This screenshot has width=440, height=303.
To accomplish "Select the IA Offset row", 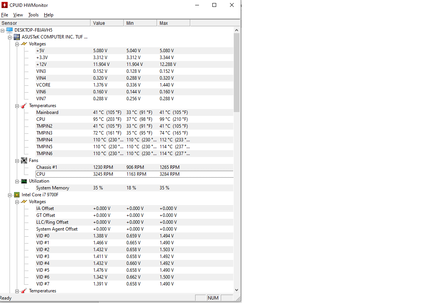I will click(x=134, y=208).
